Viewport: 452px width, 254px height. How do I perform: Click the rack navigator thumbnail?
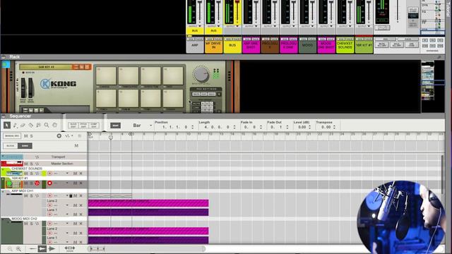[428, 81]
